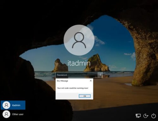This screenshot has width=158, height=121.
Task: Click the DLL Message title text
Action: click(x=62, y=81)
